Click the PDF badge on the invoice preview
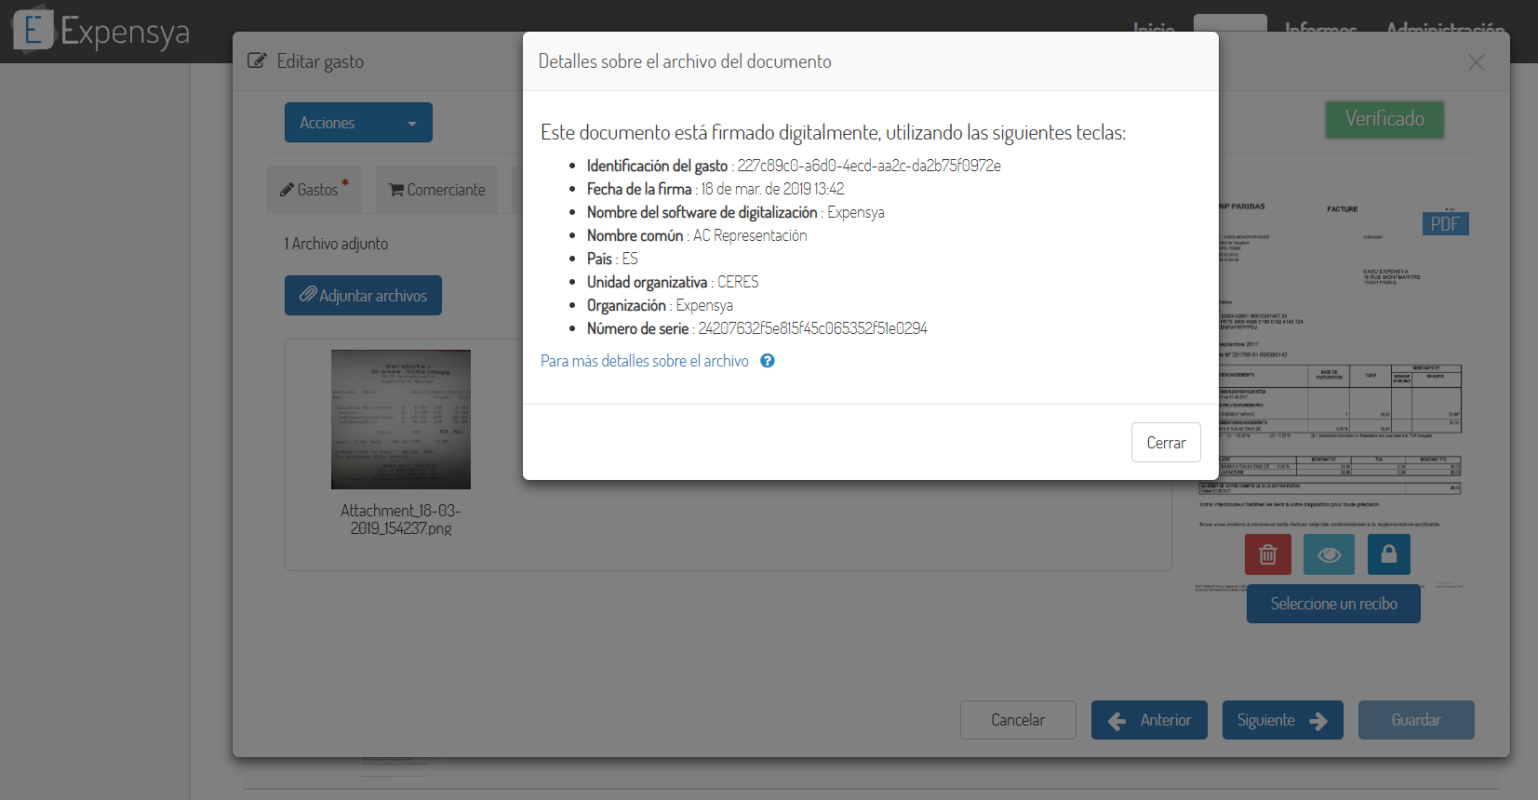This screenshot has width=1538, height=800. coord(1445,224)
